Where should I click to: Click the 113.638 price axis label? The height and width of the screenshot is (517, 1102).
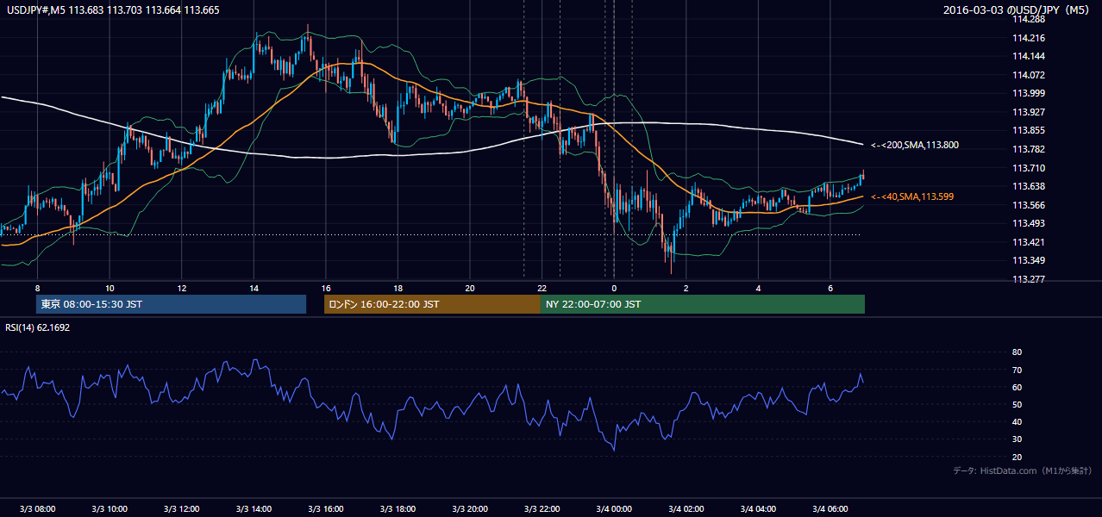coord(1028,186)
